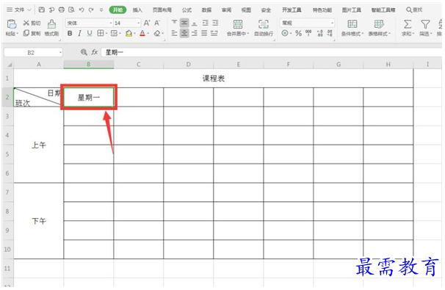Select the 上午 merged cell
Viewport: 445px width, 290px height.
39,145
